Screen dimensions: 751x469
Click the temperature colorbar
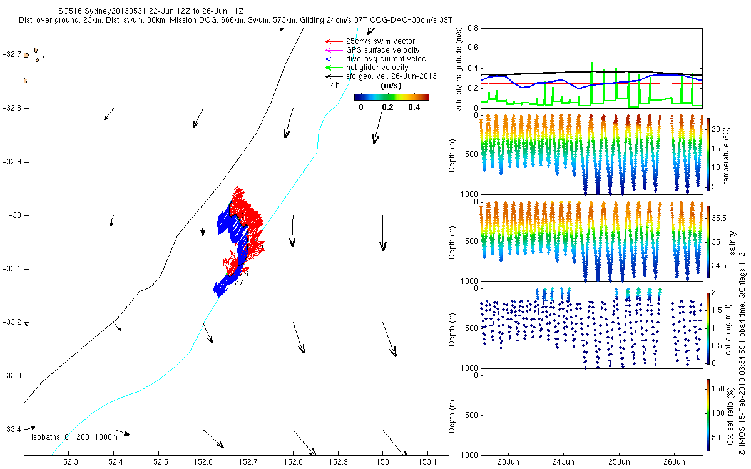(707, 154)
